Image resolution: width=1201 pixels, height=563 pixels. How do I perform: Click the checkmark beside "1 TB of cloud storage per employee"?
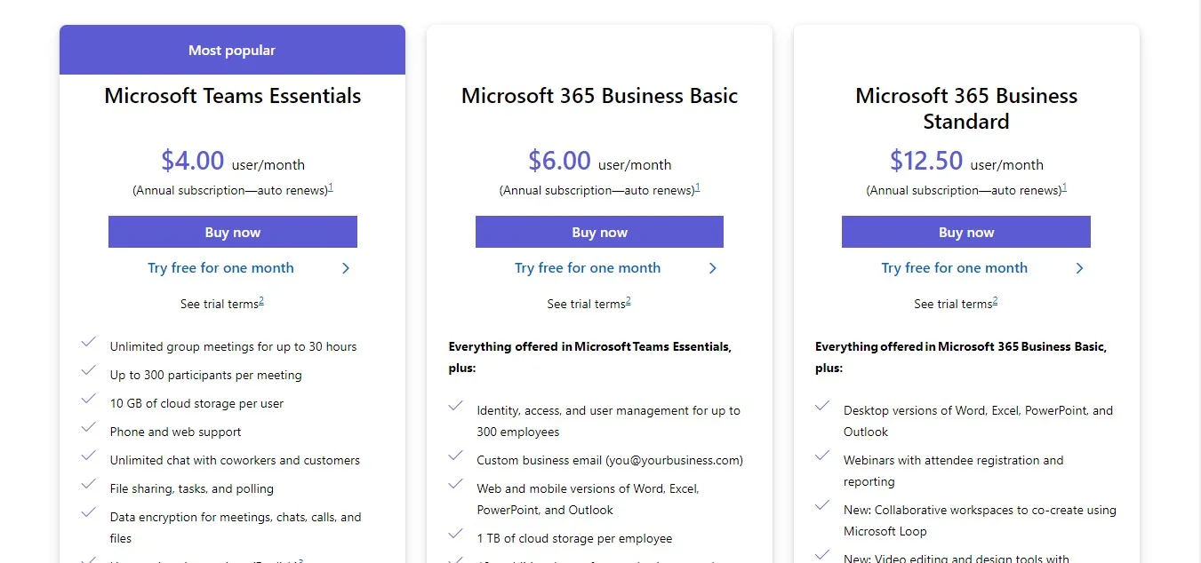[455, 534]
